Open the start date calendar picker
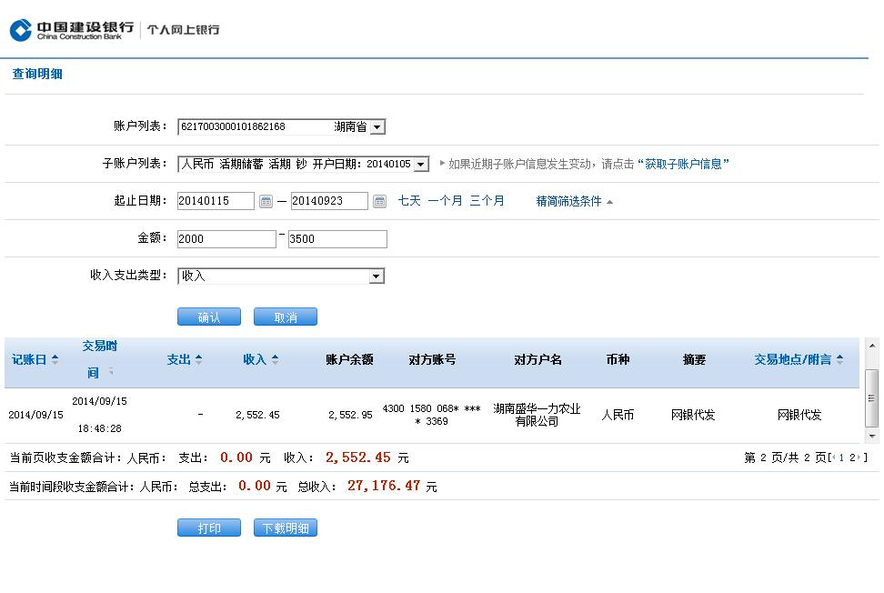Screen dimensions: 884x593 click(266, 201)
